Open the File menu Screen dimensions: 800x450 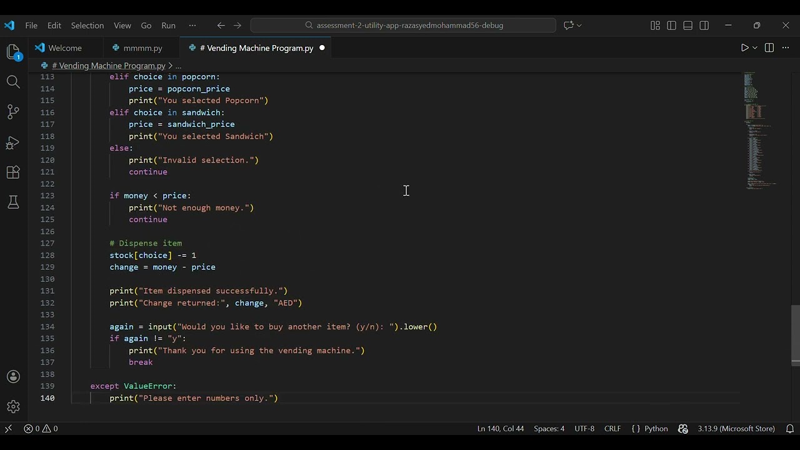pyautogui.click(x=31, y=26)
